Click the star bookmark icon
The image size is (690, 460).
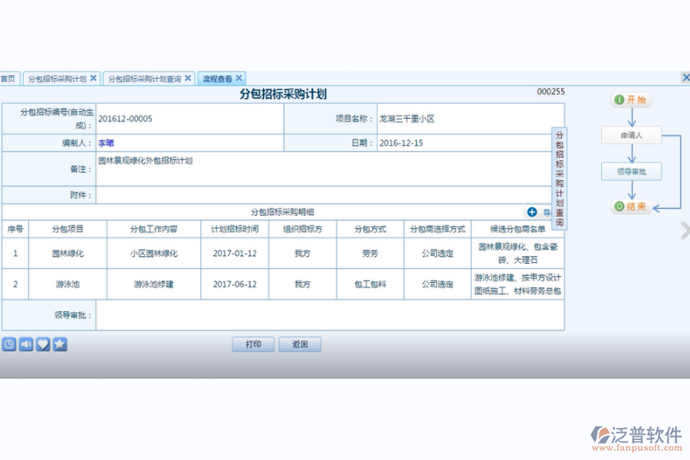point(60,343)
